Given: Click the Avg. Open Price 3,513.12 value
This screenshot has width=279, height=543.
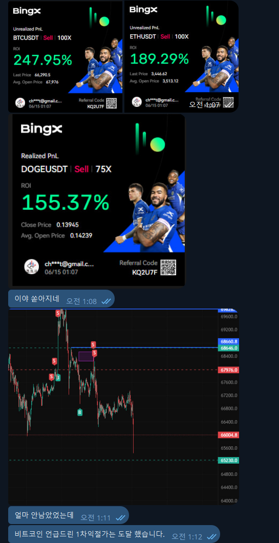Looking at the screenshot, I should pyautogui.click(x=170, y=81).
